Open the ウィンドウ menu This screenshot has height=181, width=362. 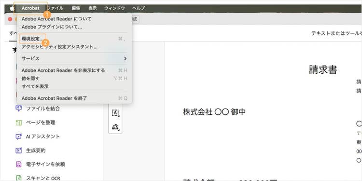click(114, 8)
